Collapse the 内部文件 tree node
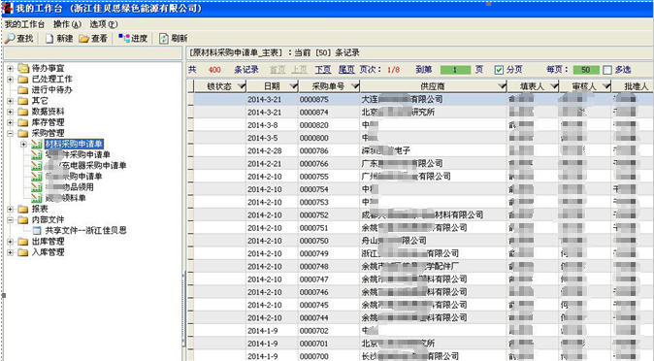Image resolution: width=654 pixels, height=361 pixels. pyautogui.click(x=11, y=220)
